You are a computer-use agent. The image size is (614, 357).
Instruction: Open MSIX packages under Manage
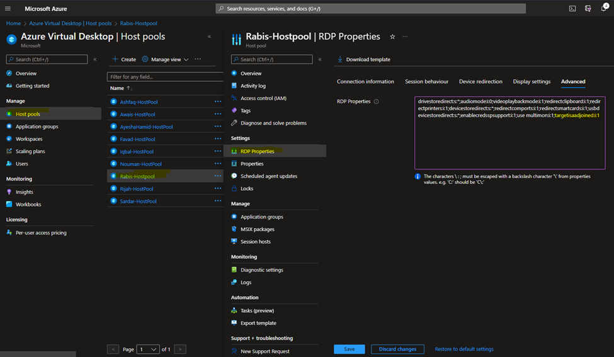point(258,229)
